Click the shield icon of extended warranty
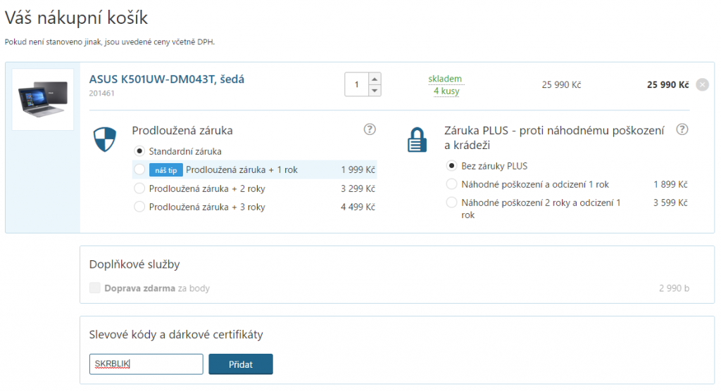Viewport: 721px width, 391px height. pyautogui.click(x=105, y=139)
